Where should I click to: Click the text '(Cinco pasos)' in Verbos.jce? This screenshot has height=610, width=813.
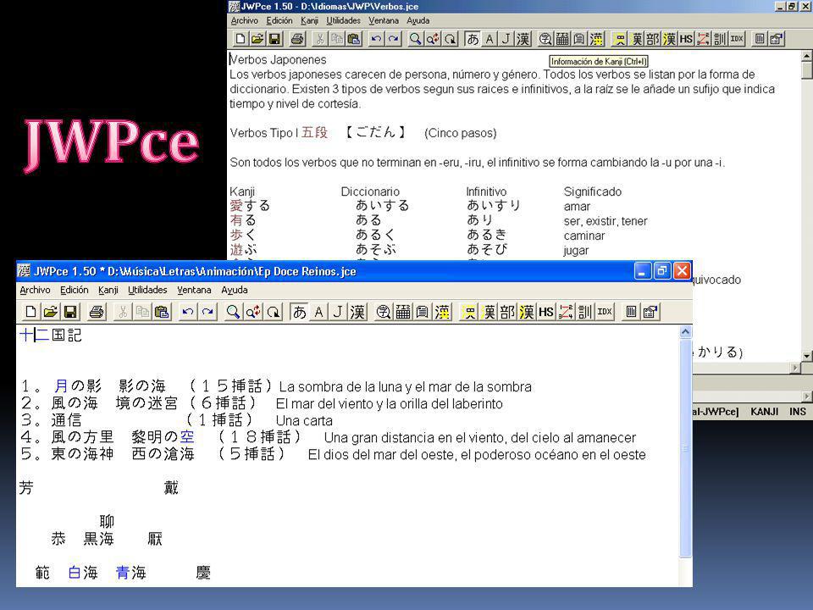pos(461,133)
